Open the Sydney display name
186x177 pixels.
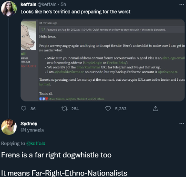click(x=29, y=123)
